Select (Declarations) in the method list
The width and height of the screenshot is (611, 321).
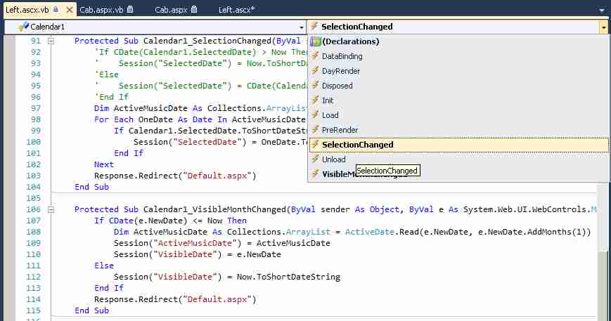(x=459, y=41)
